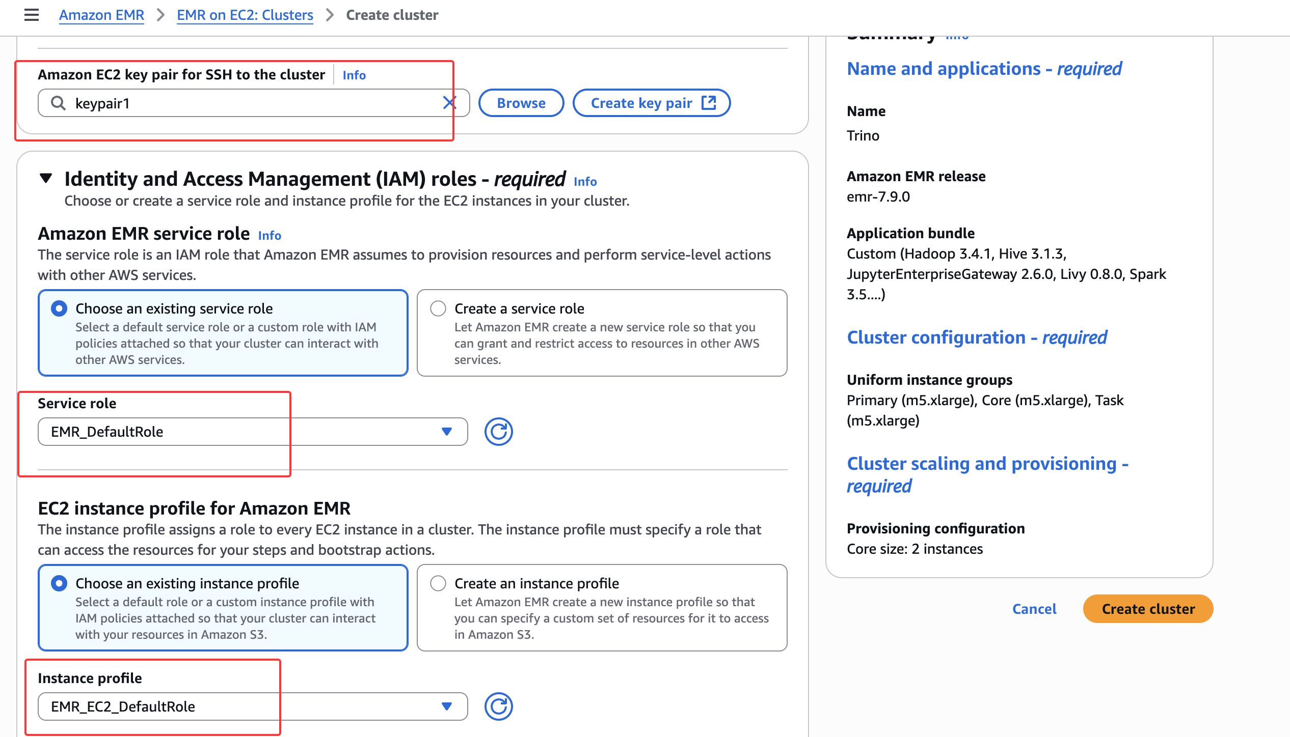Screen dimensions: 1290x737
Task: Open EMR on EC2: Clusters breadcrumb
Action: pyautogui.click(x=245, y=15)
